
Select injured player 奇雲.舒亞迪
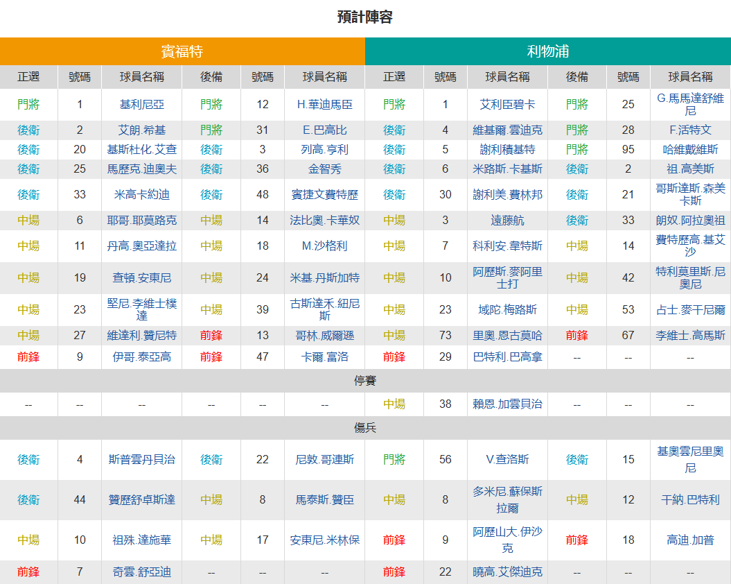tap(142, 572)
